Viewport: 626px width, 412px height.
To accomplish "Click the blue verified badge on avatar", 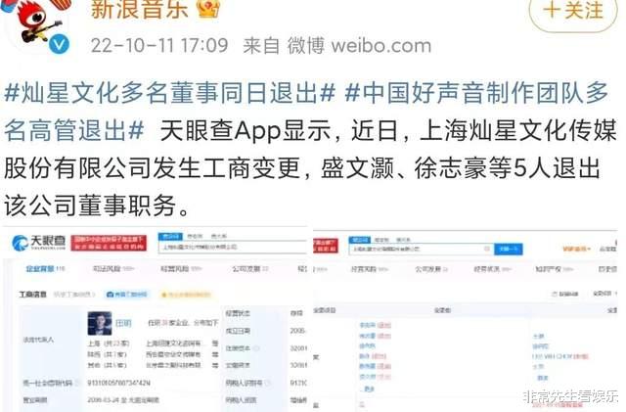I will coord(59,44).
